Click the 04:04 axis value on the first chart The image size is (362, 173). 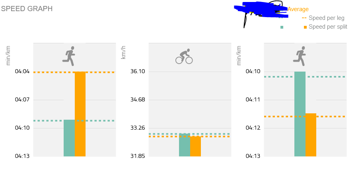[22, 72]
